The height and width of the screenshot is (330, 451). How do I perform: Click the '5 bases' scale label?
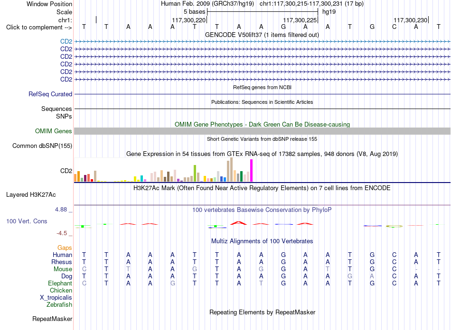coord(195,12)
